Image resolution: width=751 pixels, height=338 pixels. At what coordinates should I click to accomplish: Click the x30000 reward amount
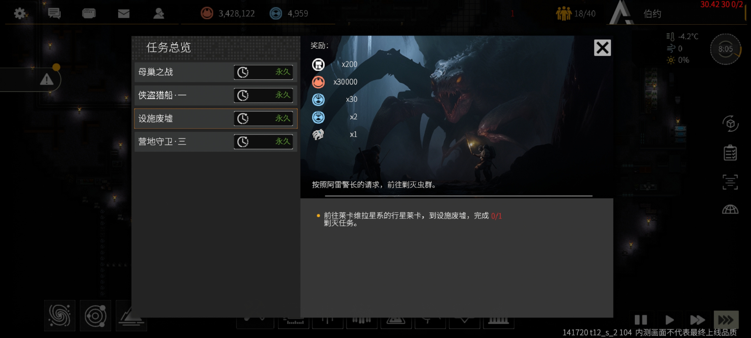(345, 82)
